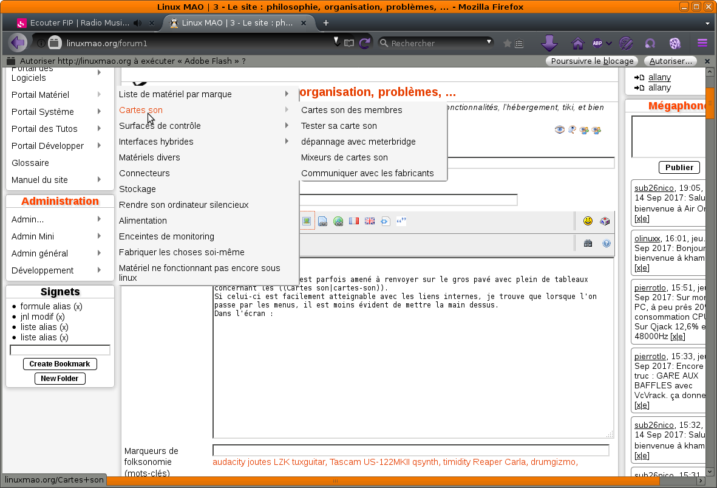The image size is (717, 488).
Task: Open sub26nico link at 19:05 shout
Action: 654,188
